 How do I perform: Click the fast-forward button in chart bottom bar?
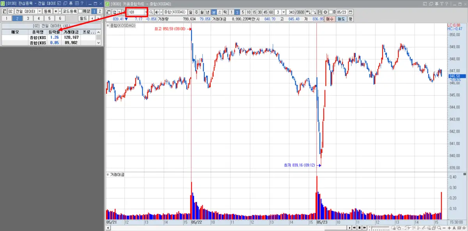364,228
